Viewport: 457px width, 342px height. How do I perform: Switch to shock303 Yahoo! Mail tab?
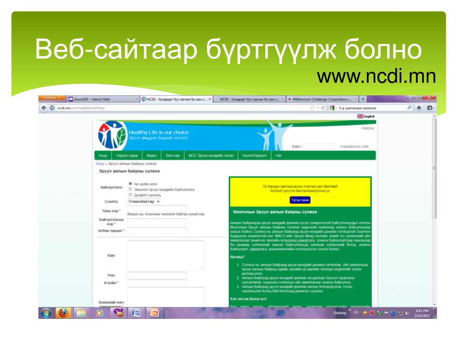coord(103,99)
